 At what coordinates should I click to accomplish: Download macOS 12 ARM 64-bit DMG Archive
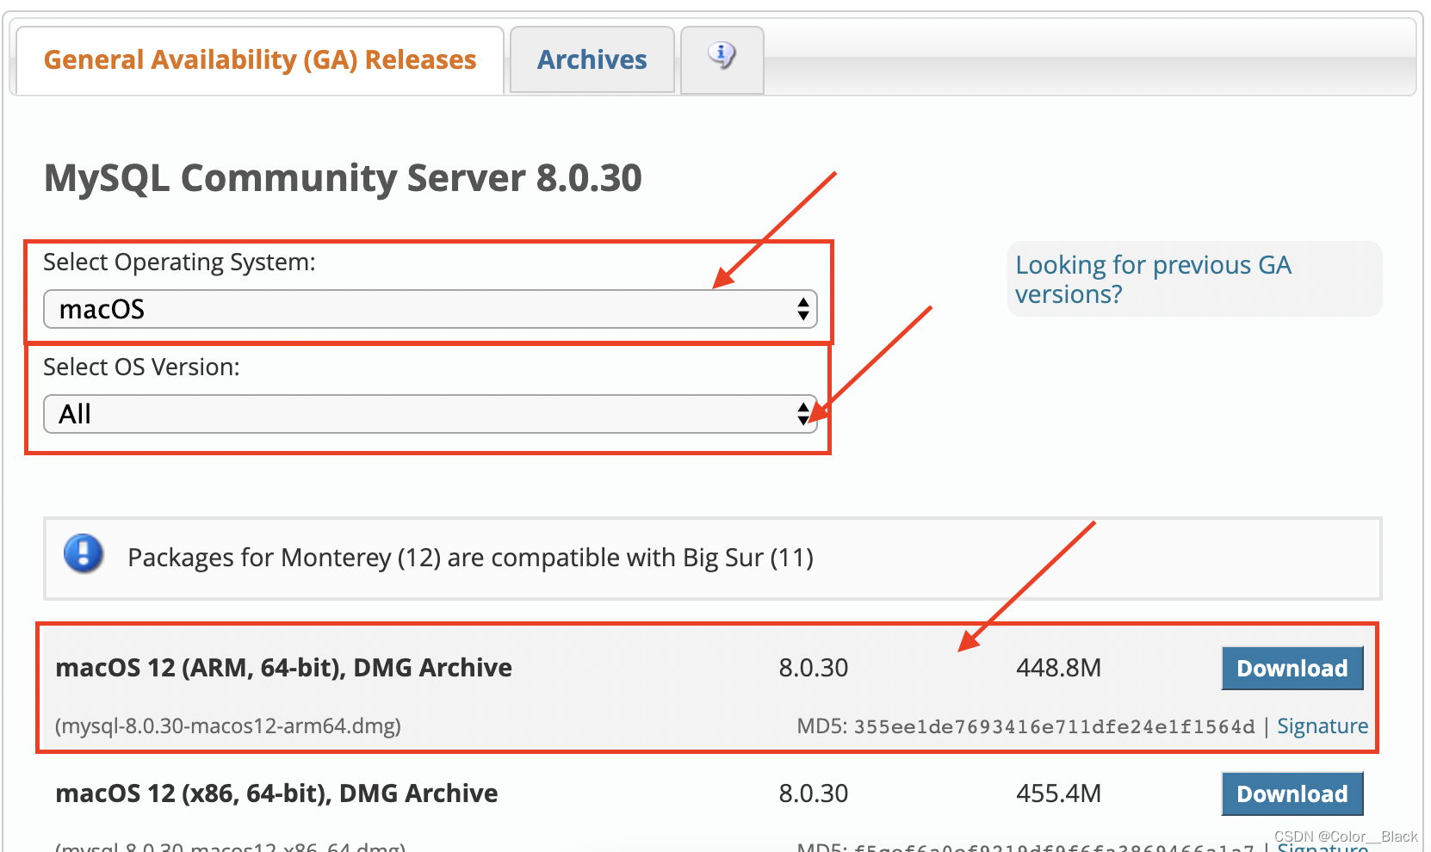click(1292, 668)
